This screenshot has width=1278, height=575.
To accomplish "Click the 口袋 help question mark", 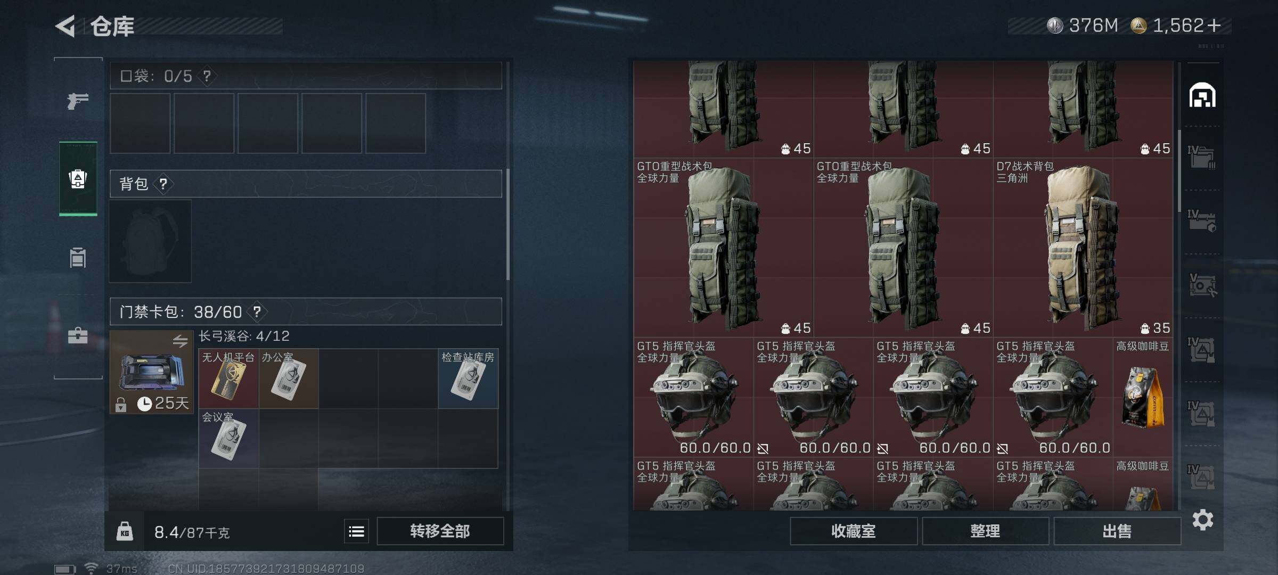I will click(x=207, y=76).
